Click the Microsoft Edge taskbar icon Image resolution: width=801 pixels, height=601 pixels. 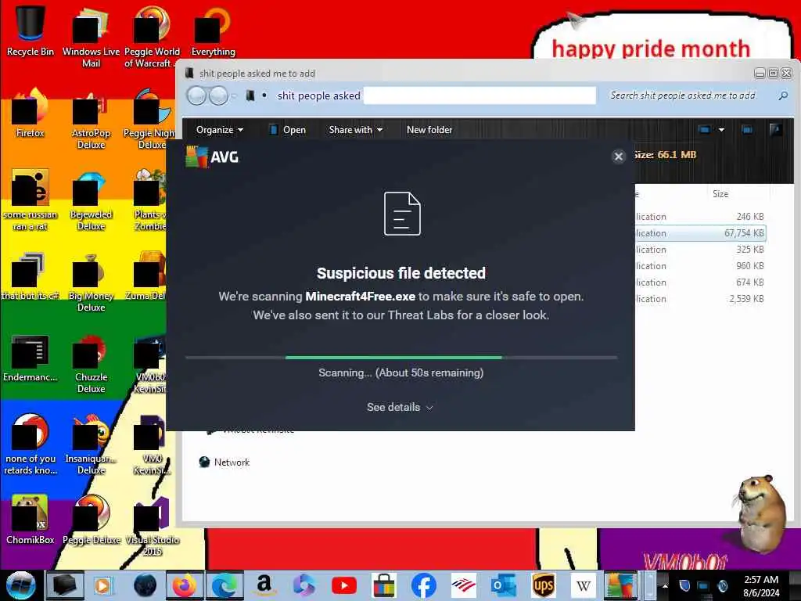click(224, 585)
